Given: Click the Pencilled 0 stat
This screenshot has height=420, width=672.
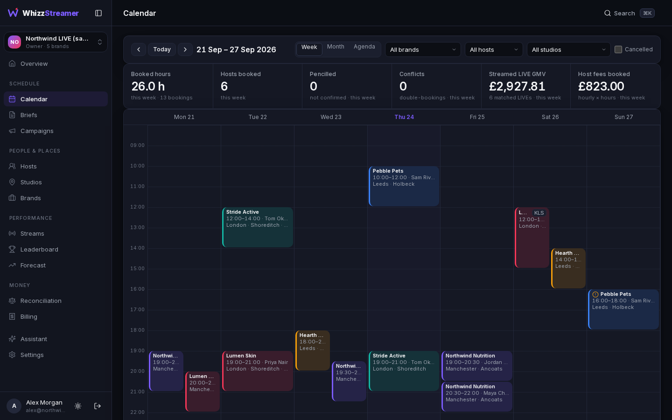Looking at the screenshot, I should 347,86.
